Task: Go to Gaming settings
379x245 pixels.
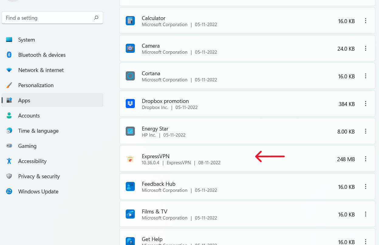Action: pos(52,146)
